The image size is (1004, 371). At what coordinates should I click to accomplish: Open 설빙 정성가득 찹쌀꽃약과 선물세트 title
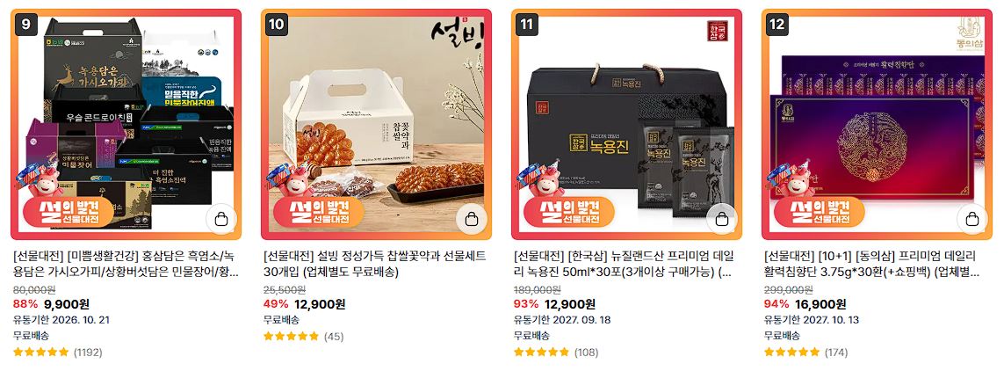pyautogui.click(x=375, y=264)
